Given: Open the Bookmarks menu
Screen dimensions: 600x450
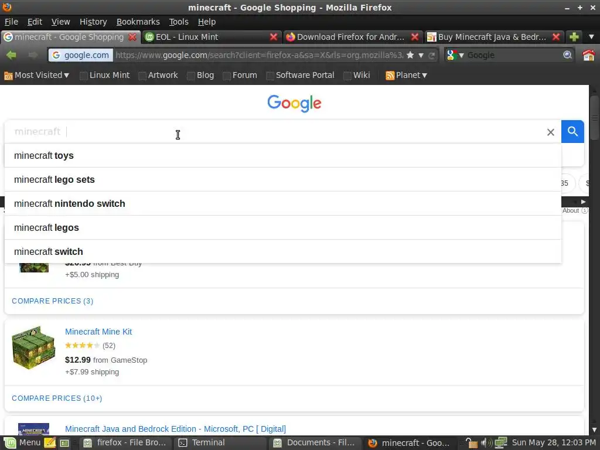Looking at the screenshot, I should point(138,22).
